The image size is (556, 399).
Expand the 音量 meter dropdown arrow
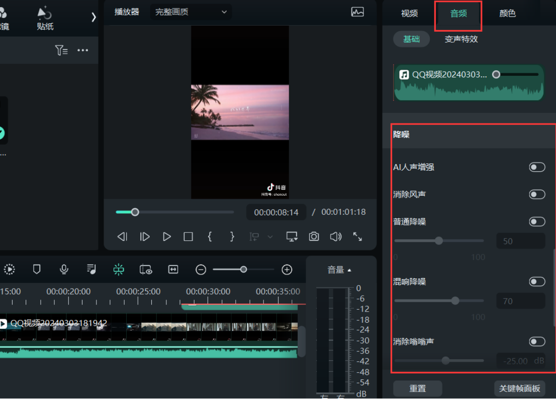coord(349,270)
